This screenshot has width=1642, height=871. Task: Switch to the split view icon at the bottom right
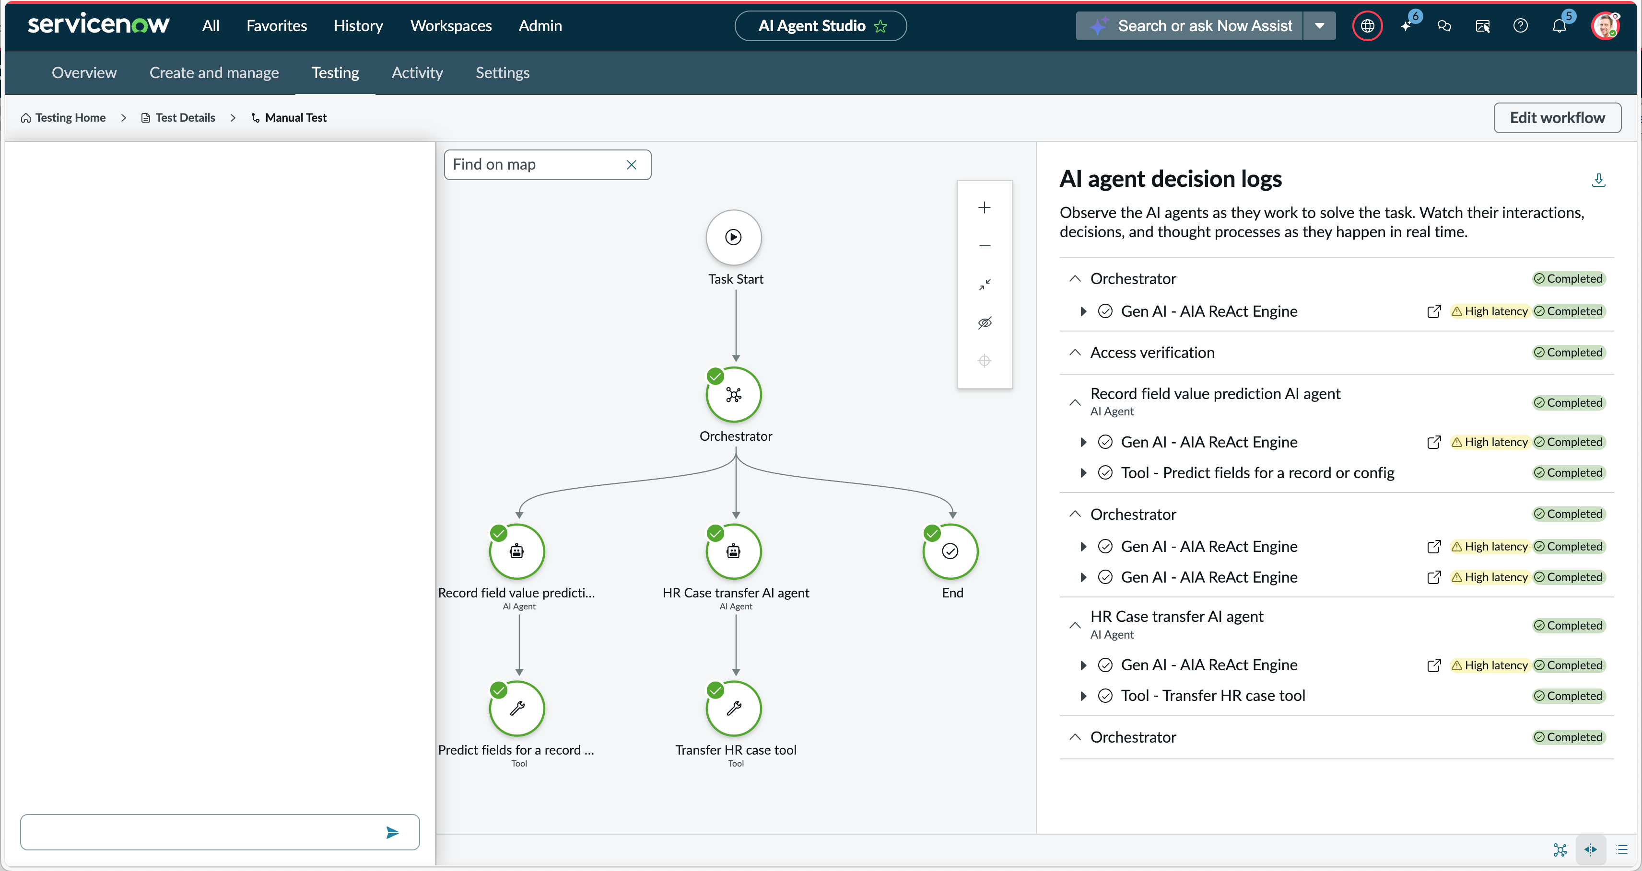(x=1591, y=850)
